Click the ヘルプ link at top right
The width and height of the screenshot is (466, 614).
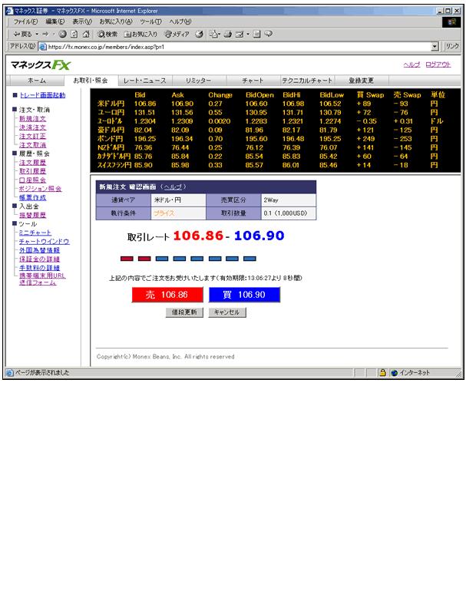tap(412, 64)
